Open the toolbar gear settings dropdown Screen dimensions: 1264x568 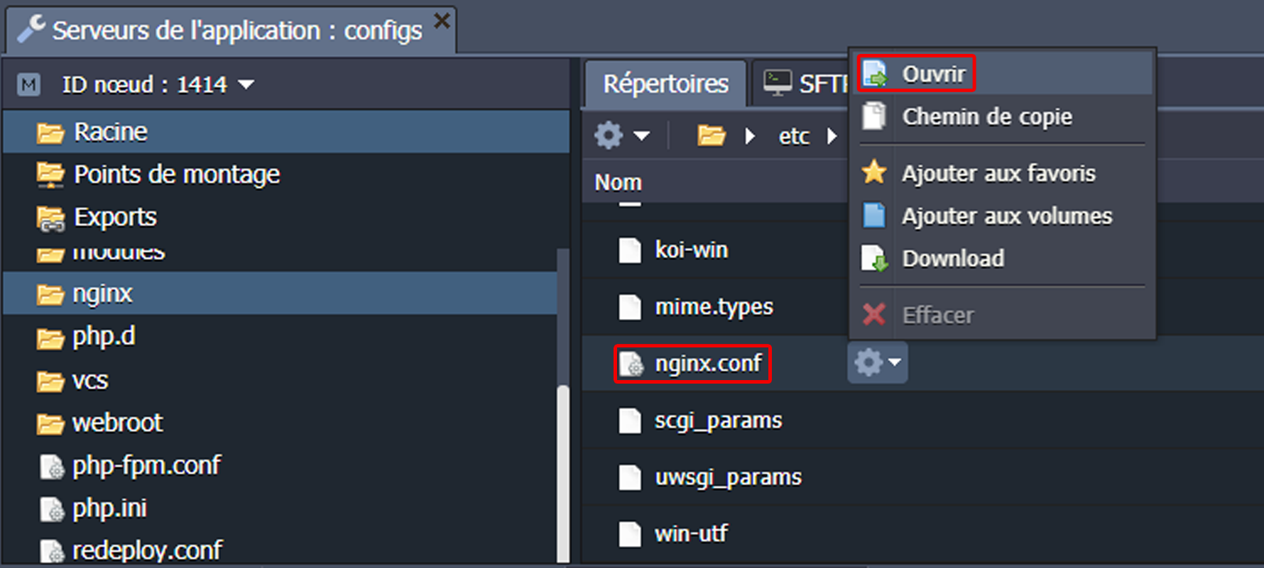pyautogui.click(x=622, y=135)
